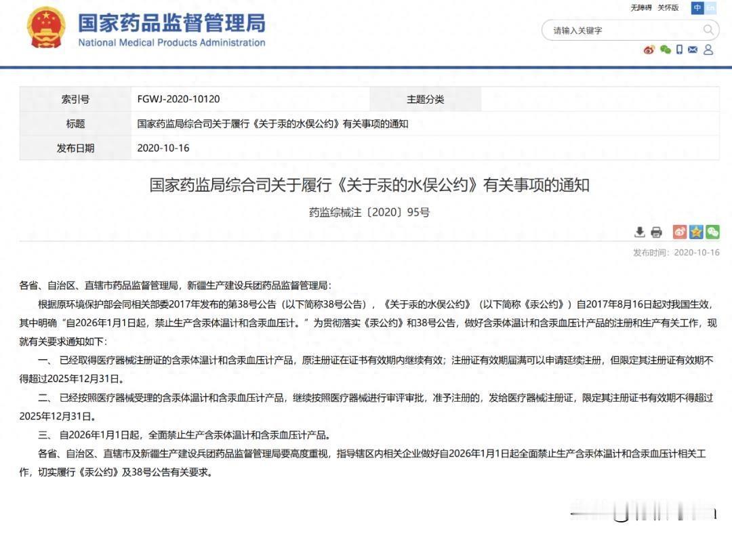Click the salutation line 各省、自治区、直辖市药品监督管理局
This screenshot has width=732, height=536.
point(176,285)
